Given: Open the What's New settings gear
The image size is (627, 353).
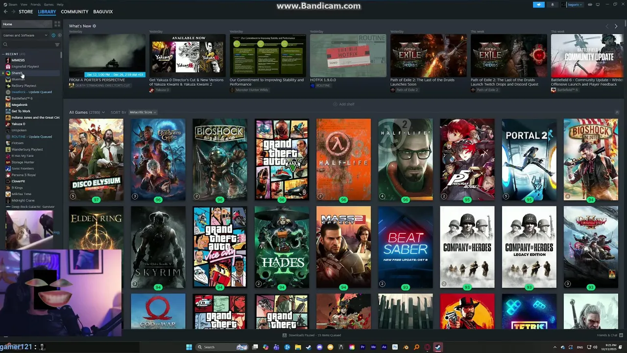Looking at the screenshot, I should point(95,26).
